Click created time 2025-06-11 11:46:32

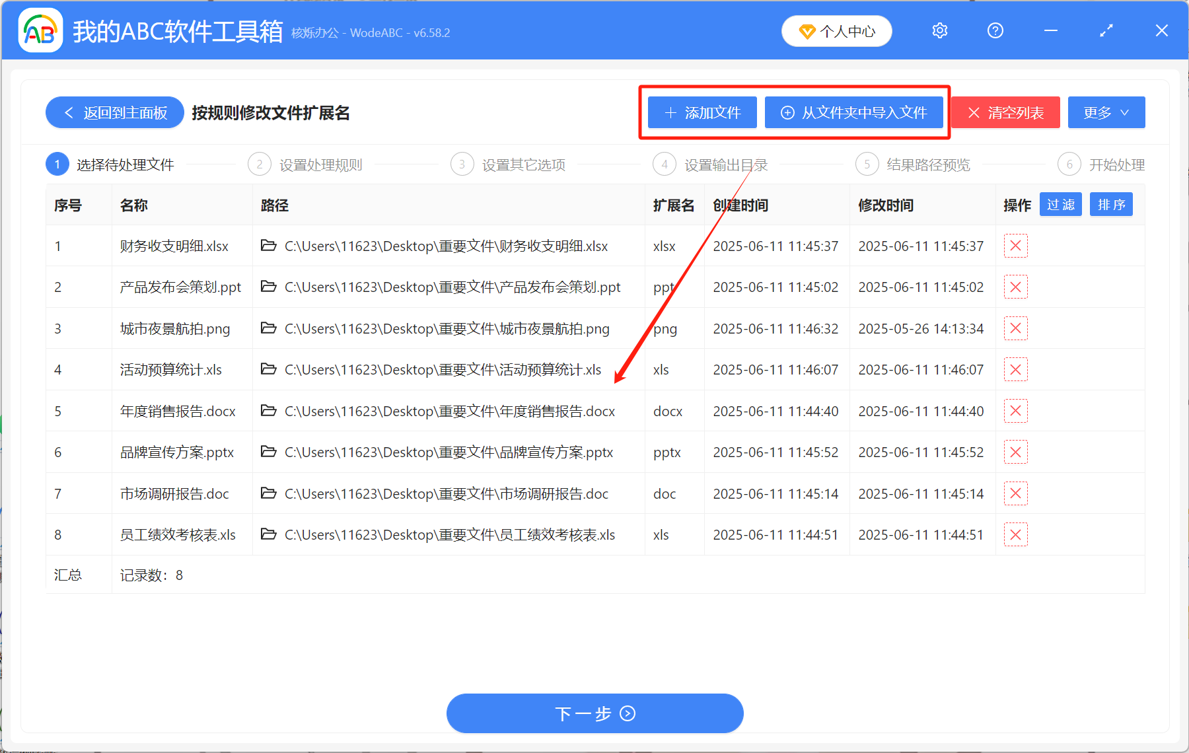(x=775, y=329)
